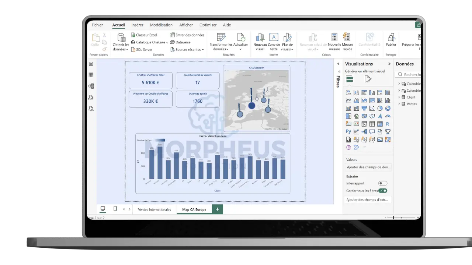The width and height of the screenshot is (472, 265).
Task: Click the Publier button
Action: pos(391,42)
